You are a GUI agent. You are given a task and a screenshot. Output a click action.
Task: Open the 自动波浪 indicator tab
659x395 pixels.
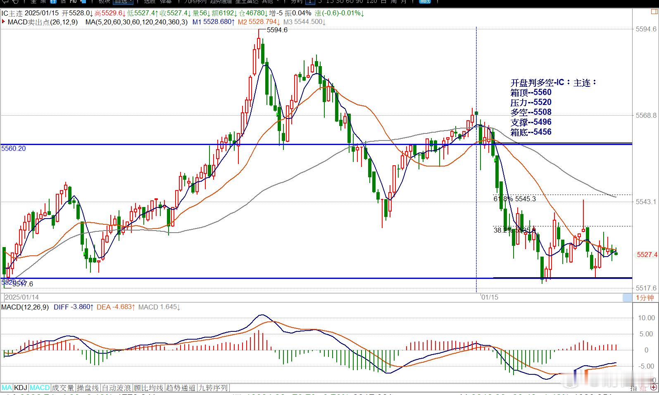(117, 388)
